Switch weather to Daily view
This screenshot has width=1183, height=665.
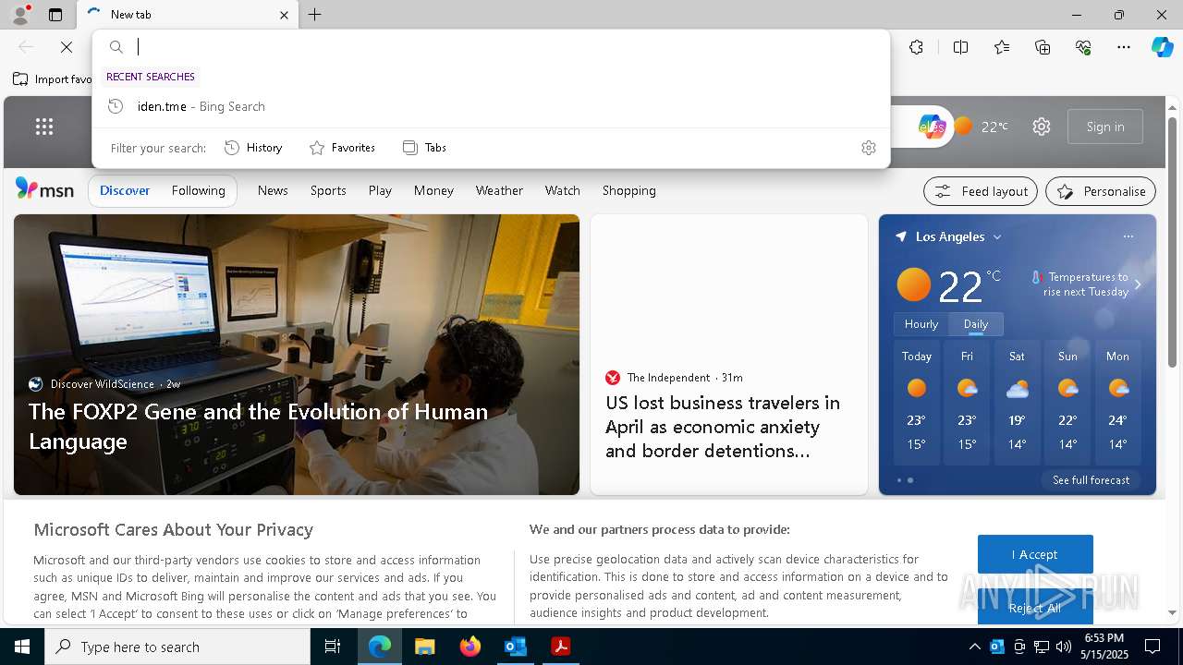[x=976, y=324]
